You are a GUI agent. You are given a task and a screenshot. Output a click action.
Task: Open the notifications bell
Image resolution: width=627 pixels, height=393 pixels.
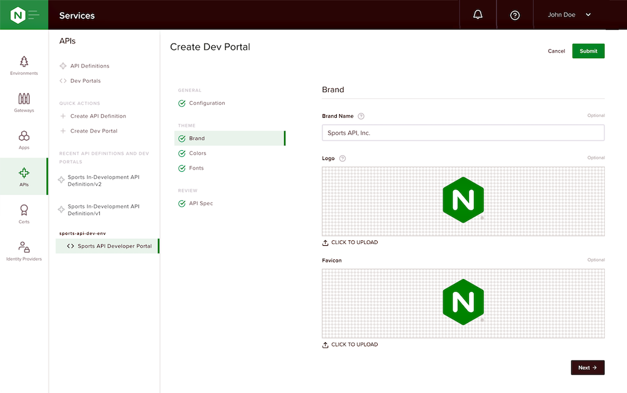pyautogui.click(x=478, y=15)
